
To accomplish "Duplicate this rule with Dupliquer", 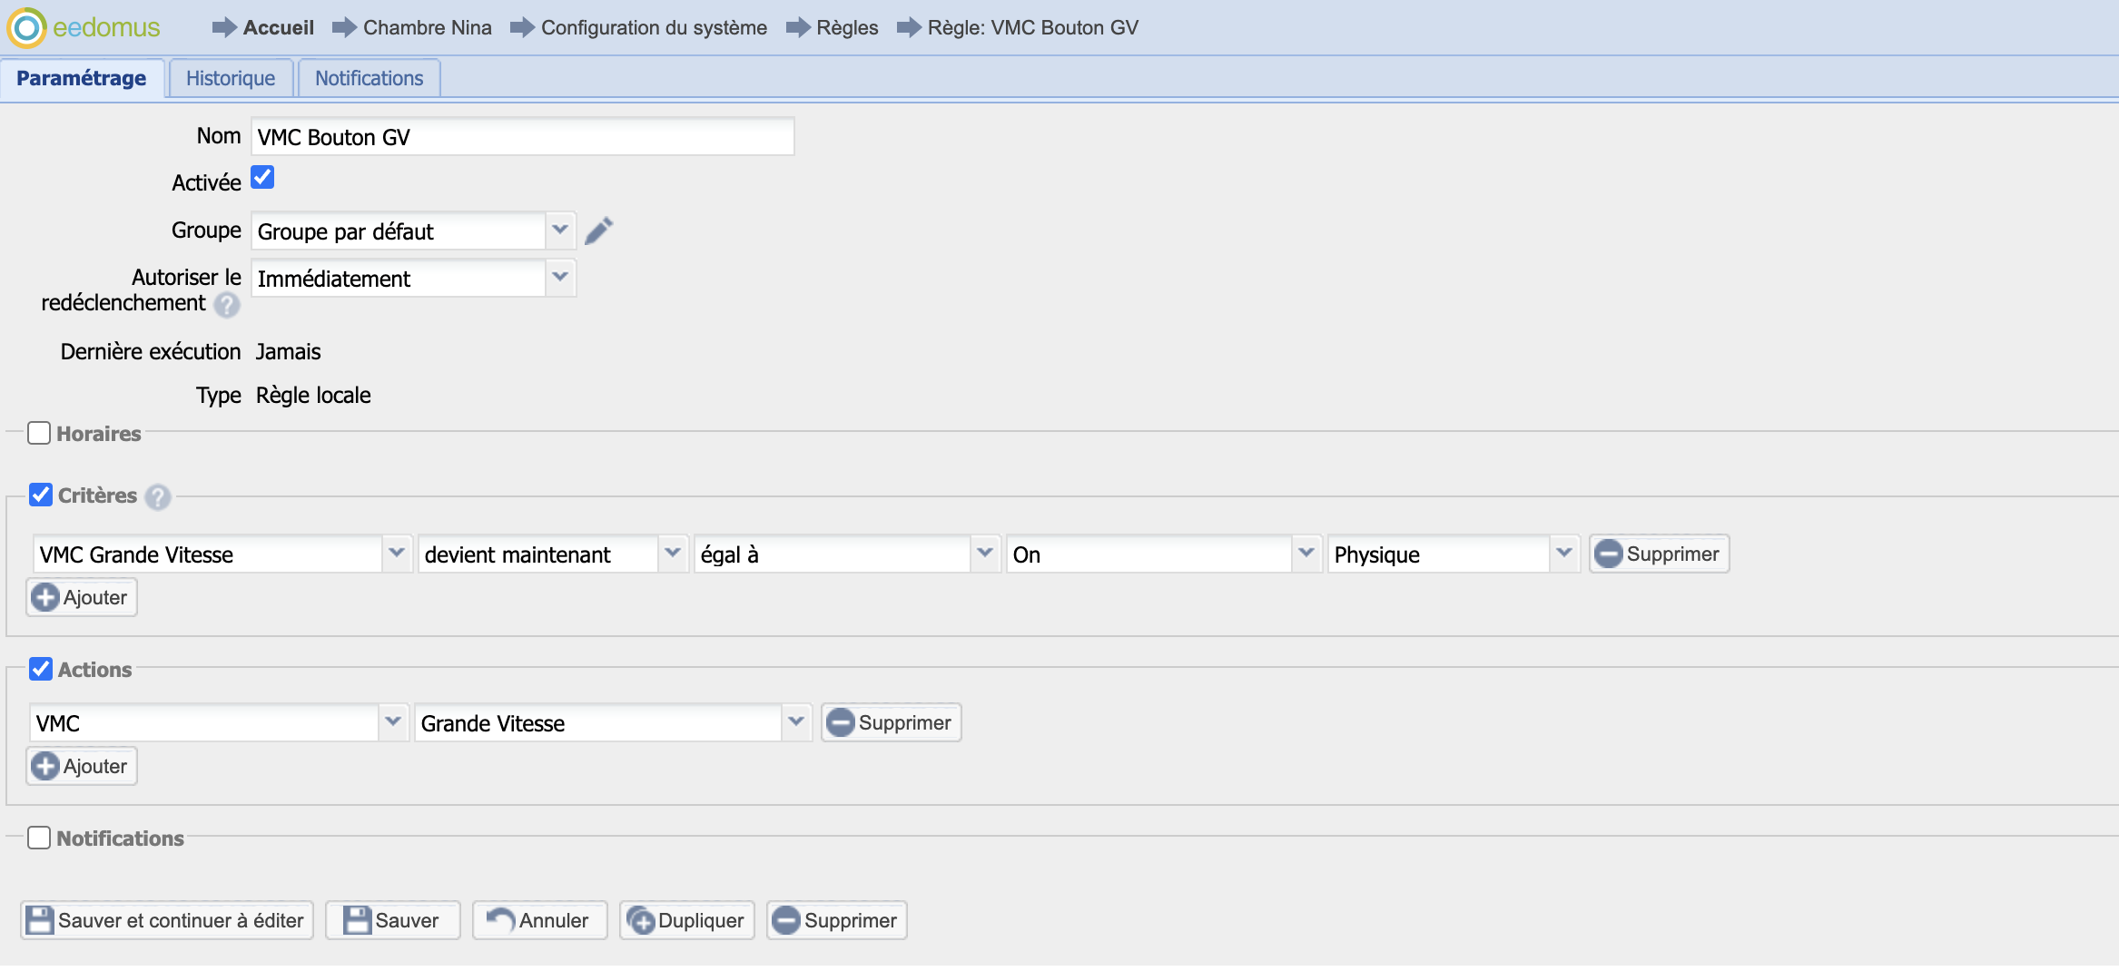I will [686, 921].
